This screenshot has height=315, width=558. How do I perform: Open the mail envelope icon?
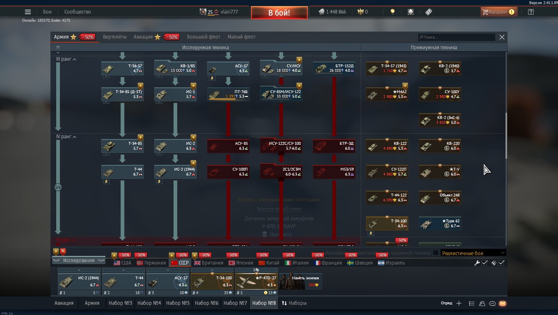tap(503, 304)
